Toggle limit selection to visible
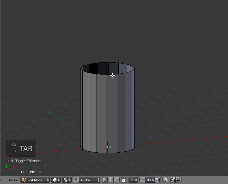Image resolution: width=228 pixels, height=184 pixels. pyautogui.click(x=124, y=180)
